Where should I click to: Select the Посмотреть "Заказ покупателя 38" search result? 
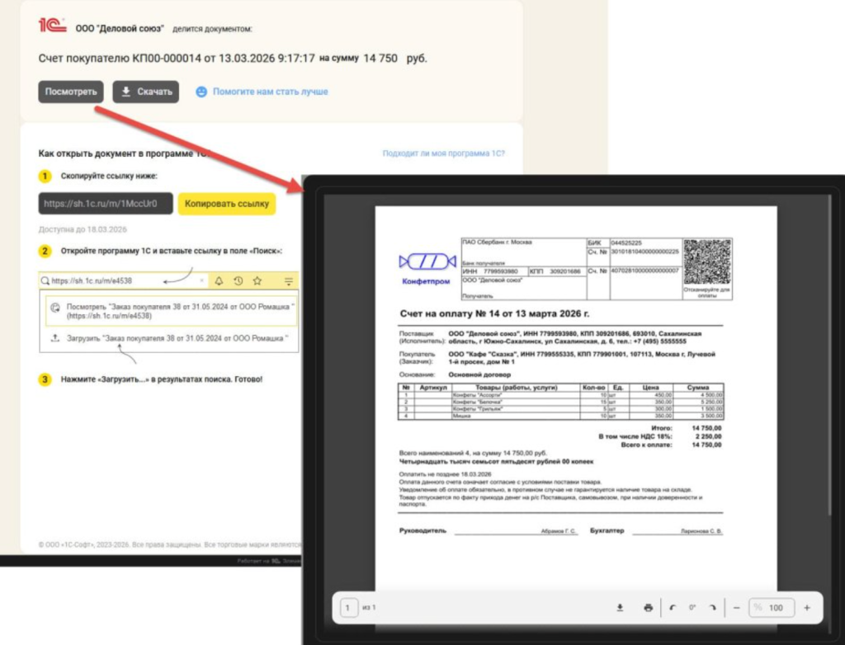172,311
